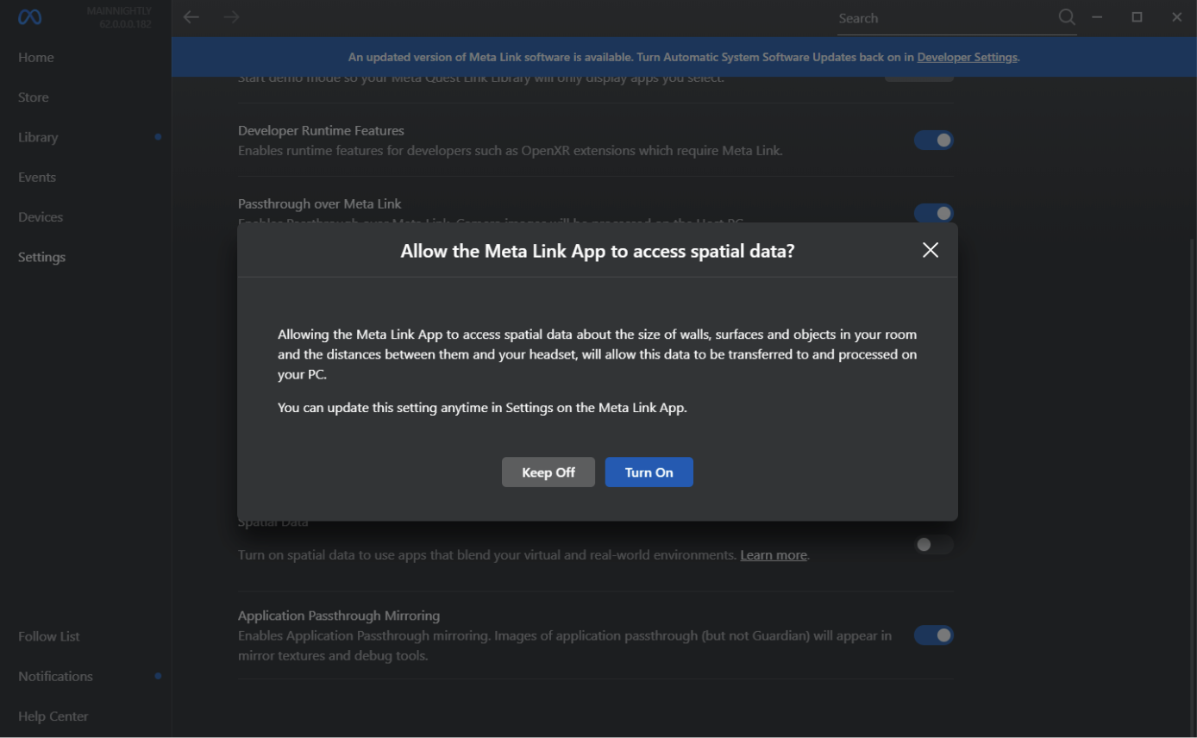Open the Store section
The image size is (1197, 738).
click(x=34, y=97)
